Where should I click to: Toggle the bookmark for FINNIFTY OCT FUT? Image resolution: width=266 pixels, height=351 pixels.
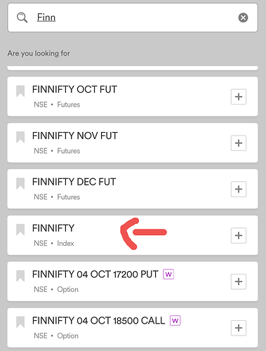20,91
